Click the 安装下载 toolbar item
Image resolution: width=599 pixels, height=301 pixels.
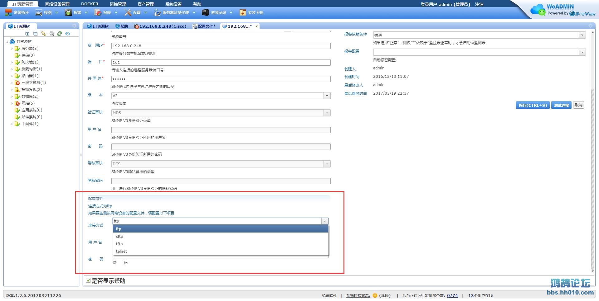251,13
